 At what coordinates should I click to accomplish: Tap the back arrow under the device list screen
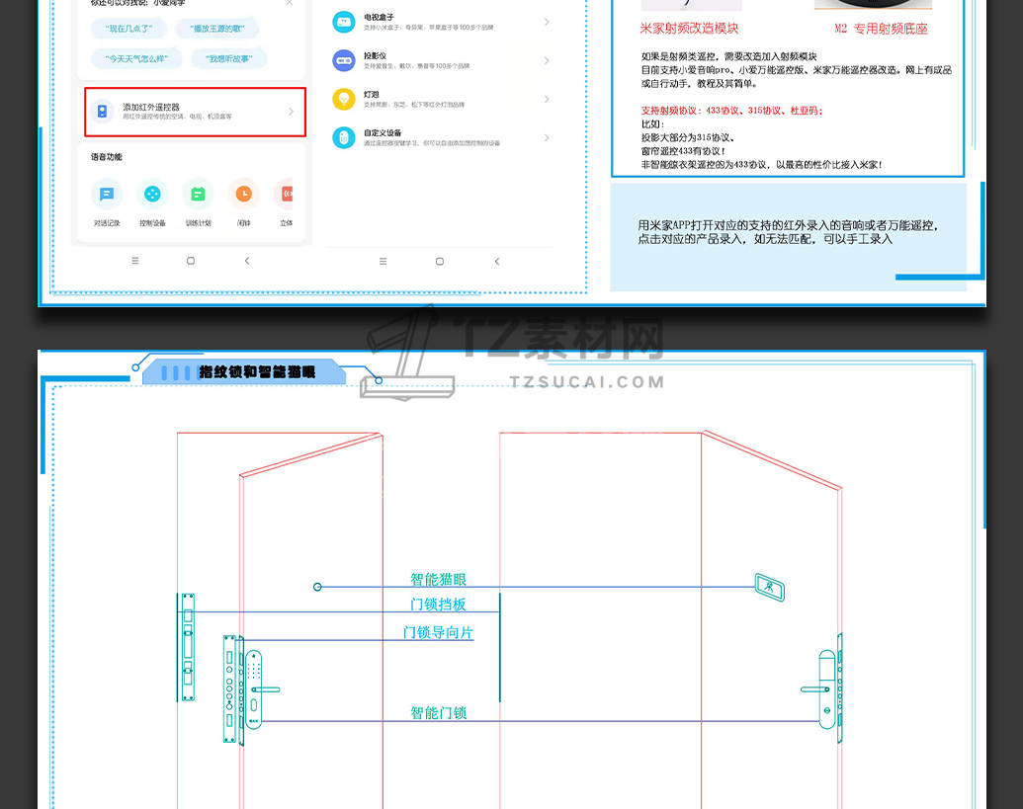(x=497, y=262)
